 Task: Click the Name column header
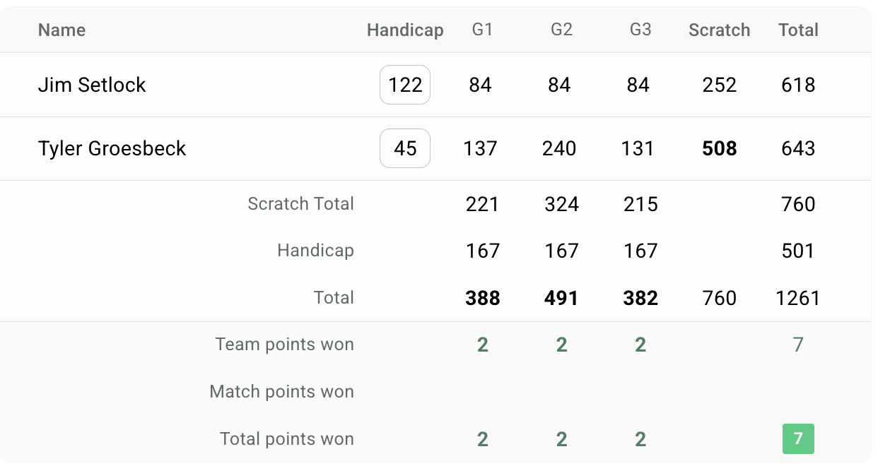pyautogui.click(x=62, y=30)
